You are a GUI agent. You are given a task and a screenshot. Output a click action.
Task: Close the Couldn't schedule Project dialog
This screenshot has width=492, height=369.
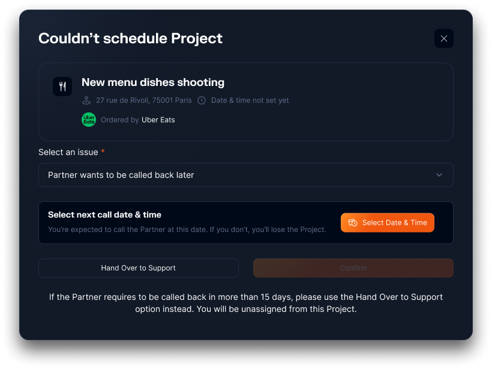(443, 38)
